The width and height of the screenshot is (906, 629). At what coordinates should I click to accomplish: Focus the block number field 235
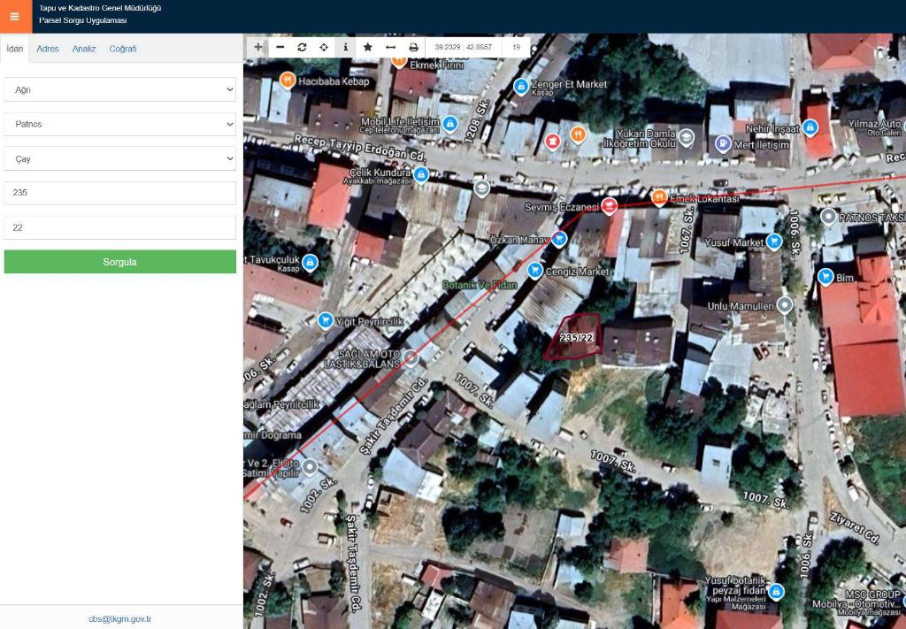[120, 193]
